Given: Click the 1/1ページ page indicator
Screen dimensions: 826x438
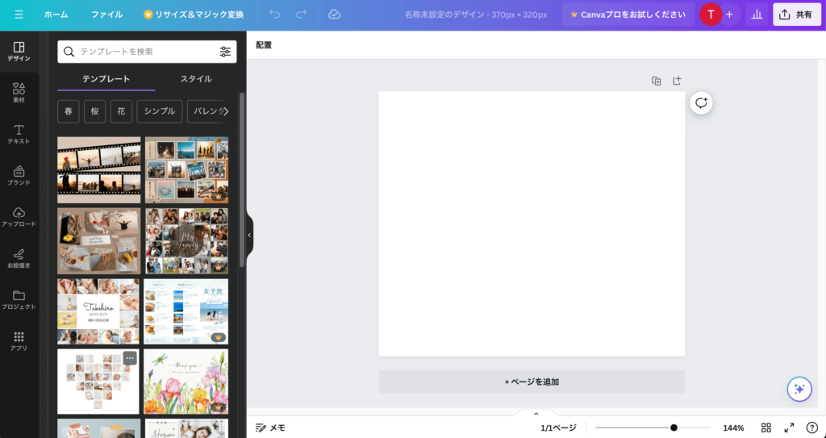Looking at the screenshot, I should point(558,428).
